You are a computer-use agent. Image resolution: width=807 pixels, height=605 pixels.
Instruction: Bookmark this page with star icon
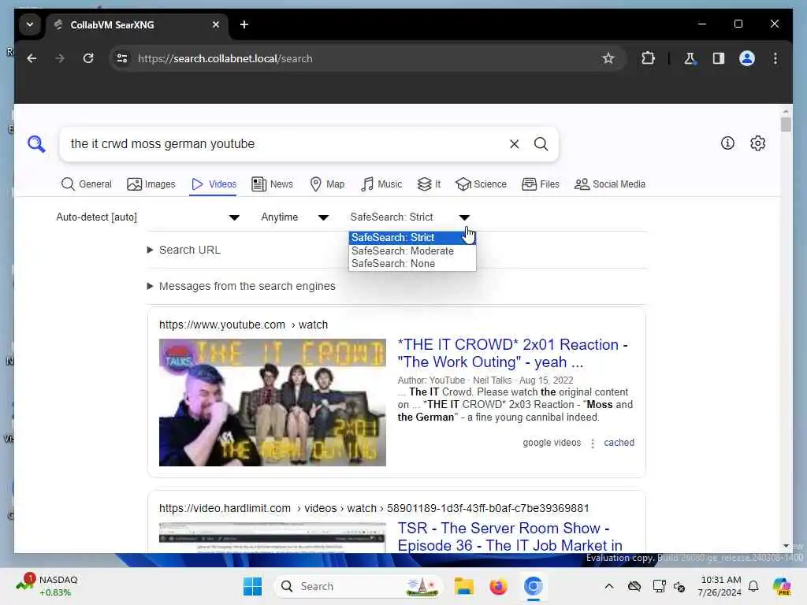pyautogui.click(x=608, y=58)
